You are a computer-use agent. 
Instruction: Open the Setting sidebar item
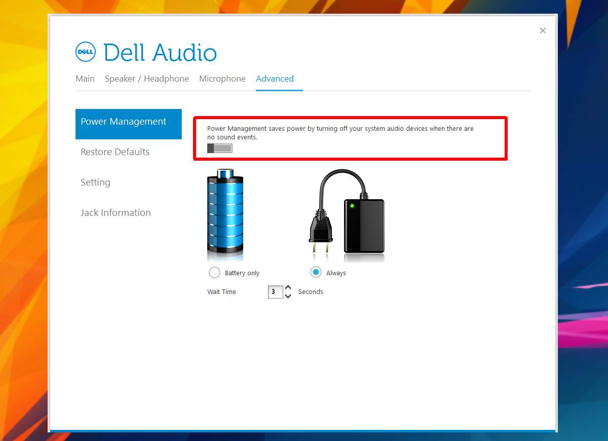(95, 182)
